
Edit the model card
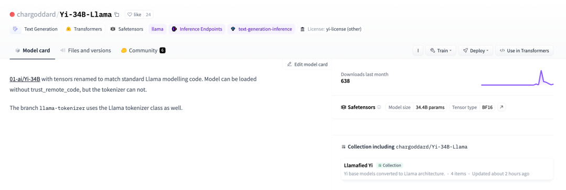(x=307, y=64)
